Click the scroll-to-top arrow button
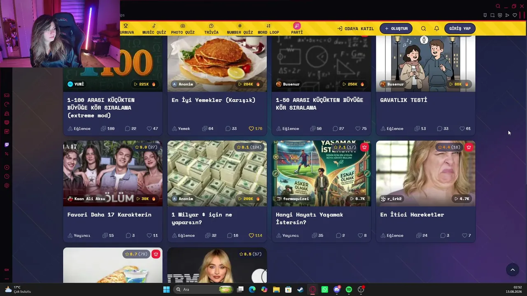Screen dimensions: 527x296 pyautogui.click(x=513, y=270)
